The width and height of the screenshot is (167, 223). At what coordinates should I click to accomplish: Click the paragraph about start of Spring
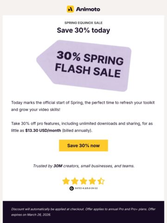[83, 106]
